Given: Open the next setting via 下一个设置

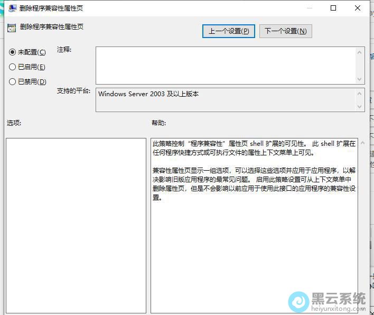Looking at the screenshot, I should (285, 31).
